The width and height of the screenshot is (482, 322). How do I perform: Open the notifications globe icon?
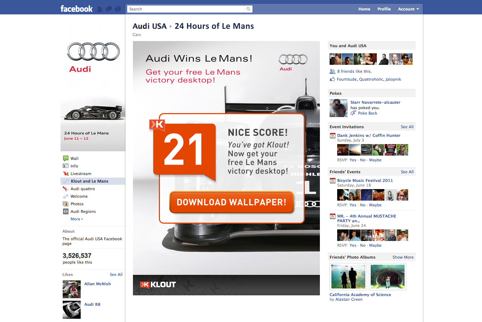point(117,9)
